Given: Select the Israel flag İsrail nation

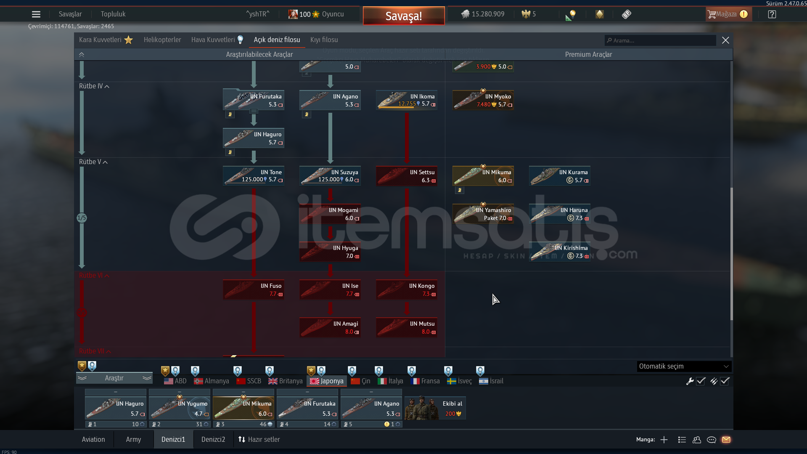Looking at the screenshot, I should click(491, 381).
